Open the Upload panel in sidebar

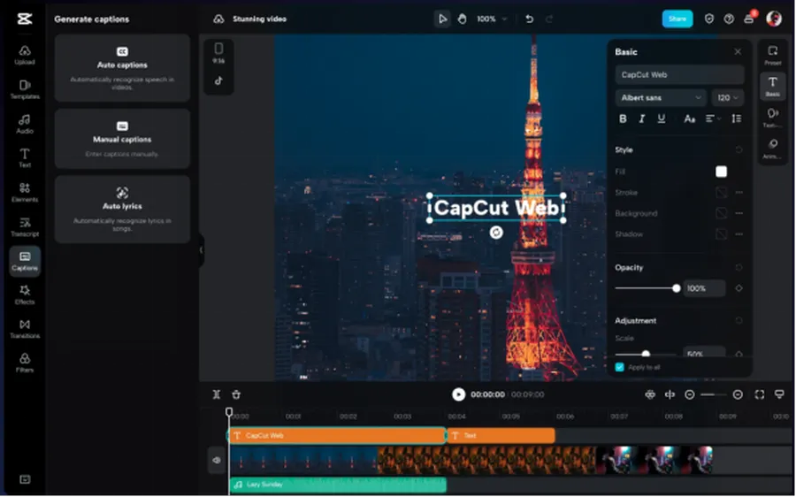click(x=25, y=55)
